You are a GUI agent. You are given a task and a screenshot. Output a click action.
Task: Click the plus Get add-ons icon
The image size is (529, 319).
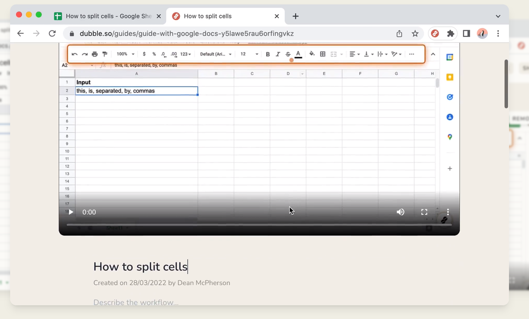click(450, 168)
